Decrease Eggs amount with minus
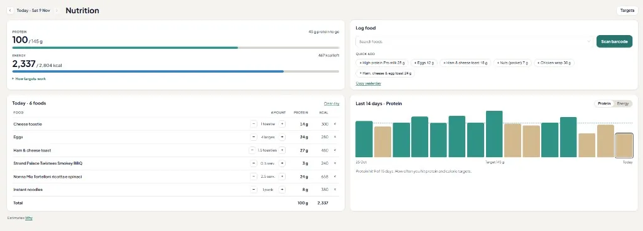Screen dimensions: 643x231 coord(254,137)
